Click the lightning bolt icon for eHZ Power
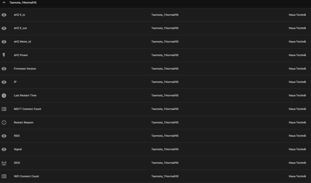311x183 pixels. click(4, 55)
